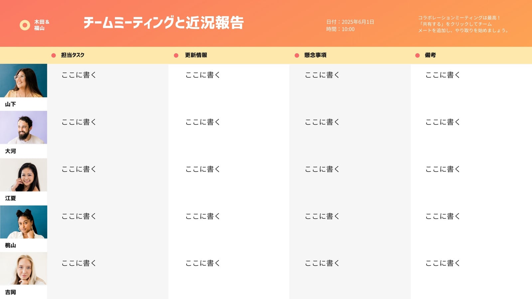Click the time text 10:00
Screen dimensions: 532x299
[348, 29]
